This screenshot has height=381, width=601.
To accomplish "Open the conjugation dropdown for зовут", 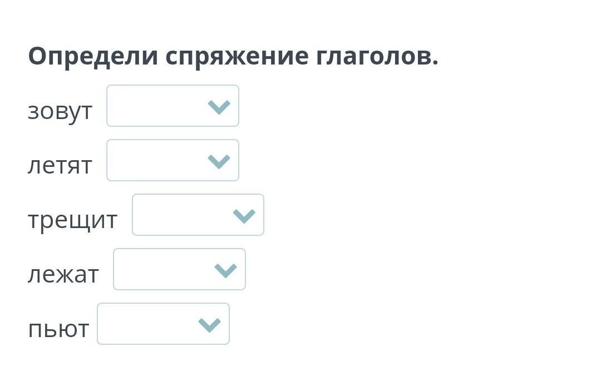I will pos(173,106).
